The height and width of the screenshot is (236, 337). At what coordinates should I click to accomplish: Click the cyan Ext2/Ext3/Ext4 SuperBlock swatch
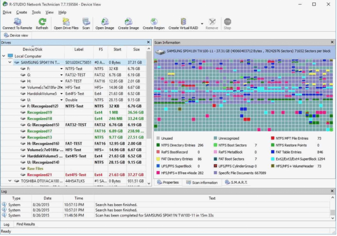tap(273, 159)
